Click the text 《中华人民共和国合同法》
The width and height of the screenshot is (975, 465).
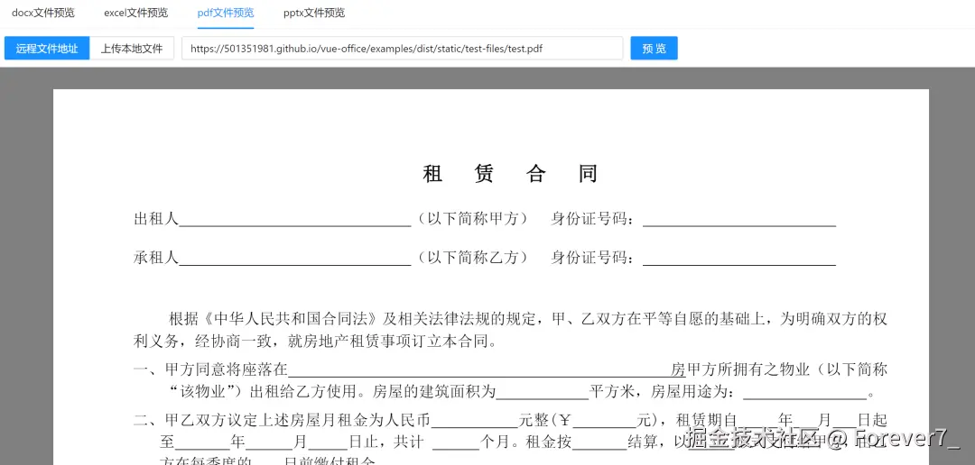pos(291,320)
